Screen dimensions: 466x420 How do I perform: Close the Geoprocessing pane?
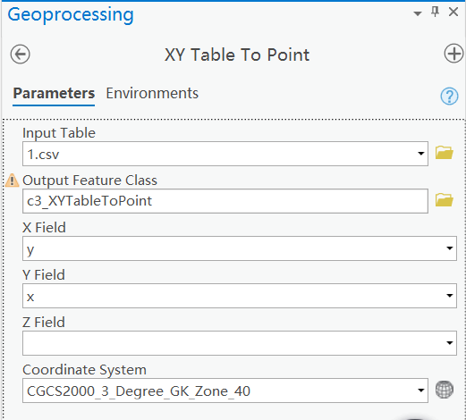[453, 13]
